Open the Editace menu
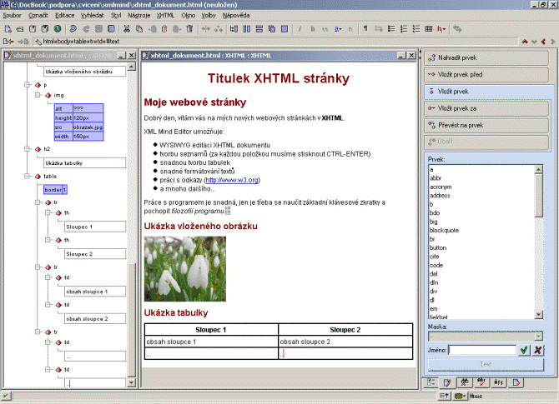This screenshot has width=559, height=404. pos(64,15)
